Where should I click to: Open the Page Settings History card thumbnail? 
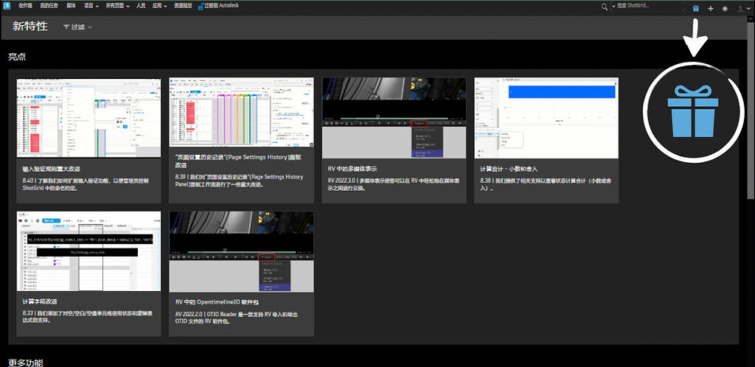[241, 112]
